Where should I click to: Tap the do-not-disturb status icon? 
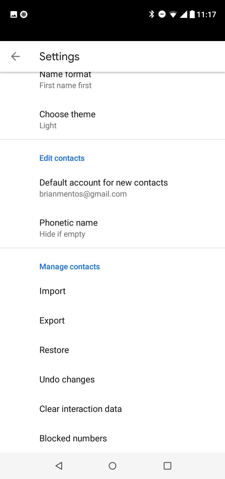coord(162,14)
